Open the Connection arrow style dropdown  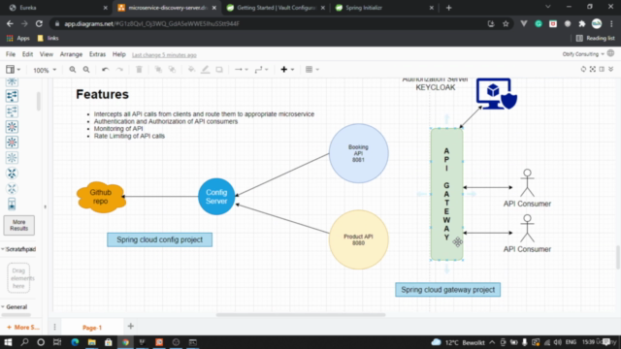click(241, 70)
